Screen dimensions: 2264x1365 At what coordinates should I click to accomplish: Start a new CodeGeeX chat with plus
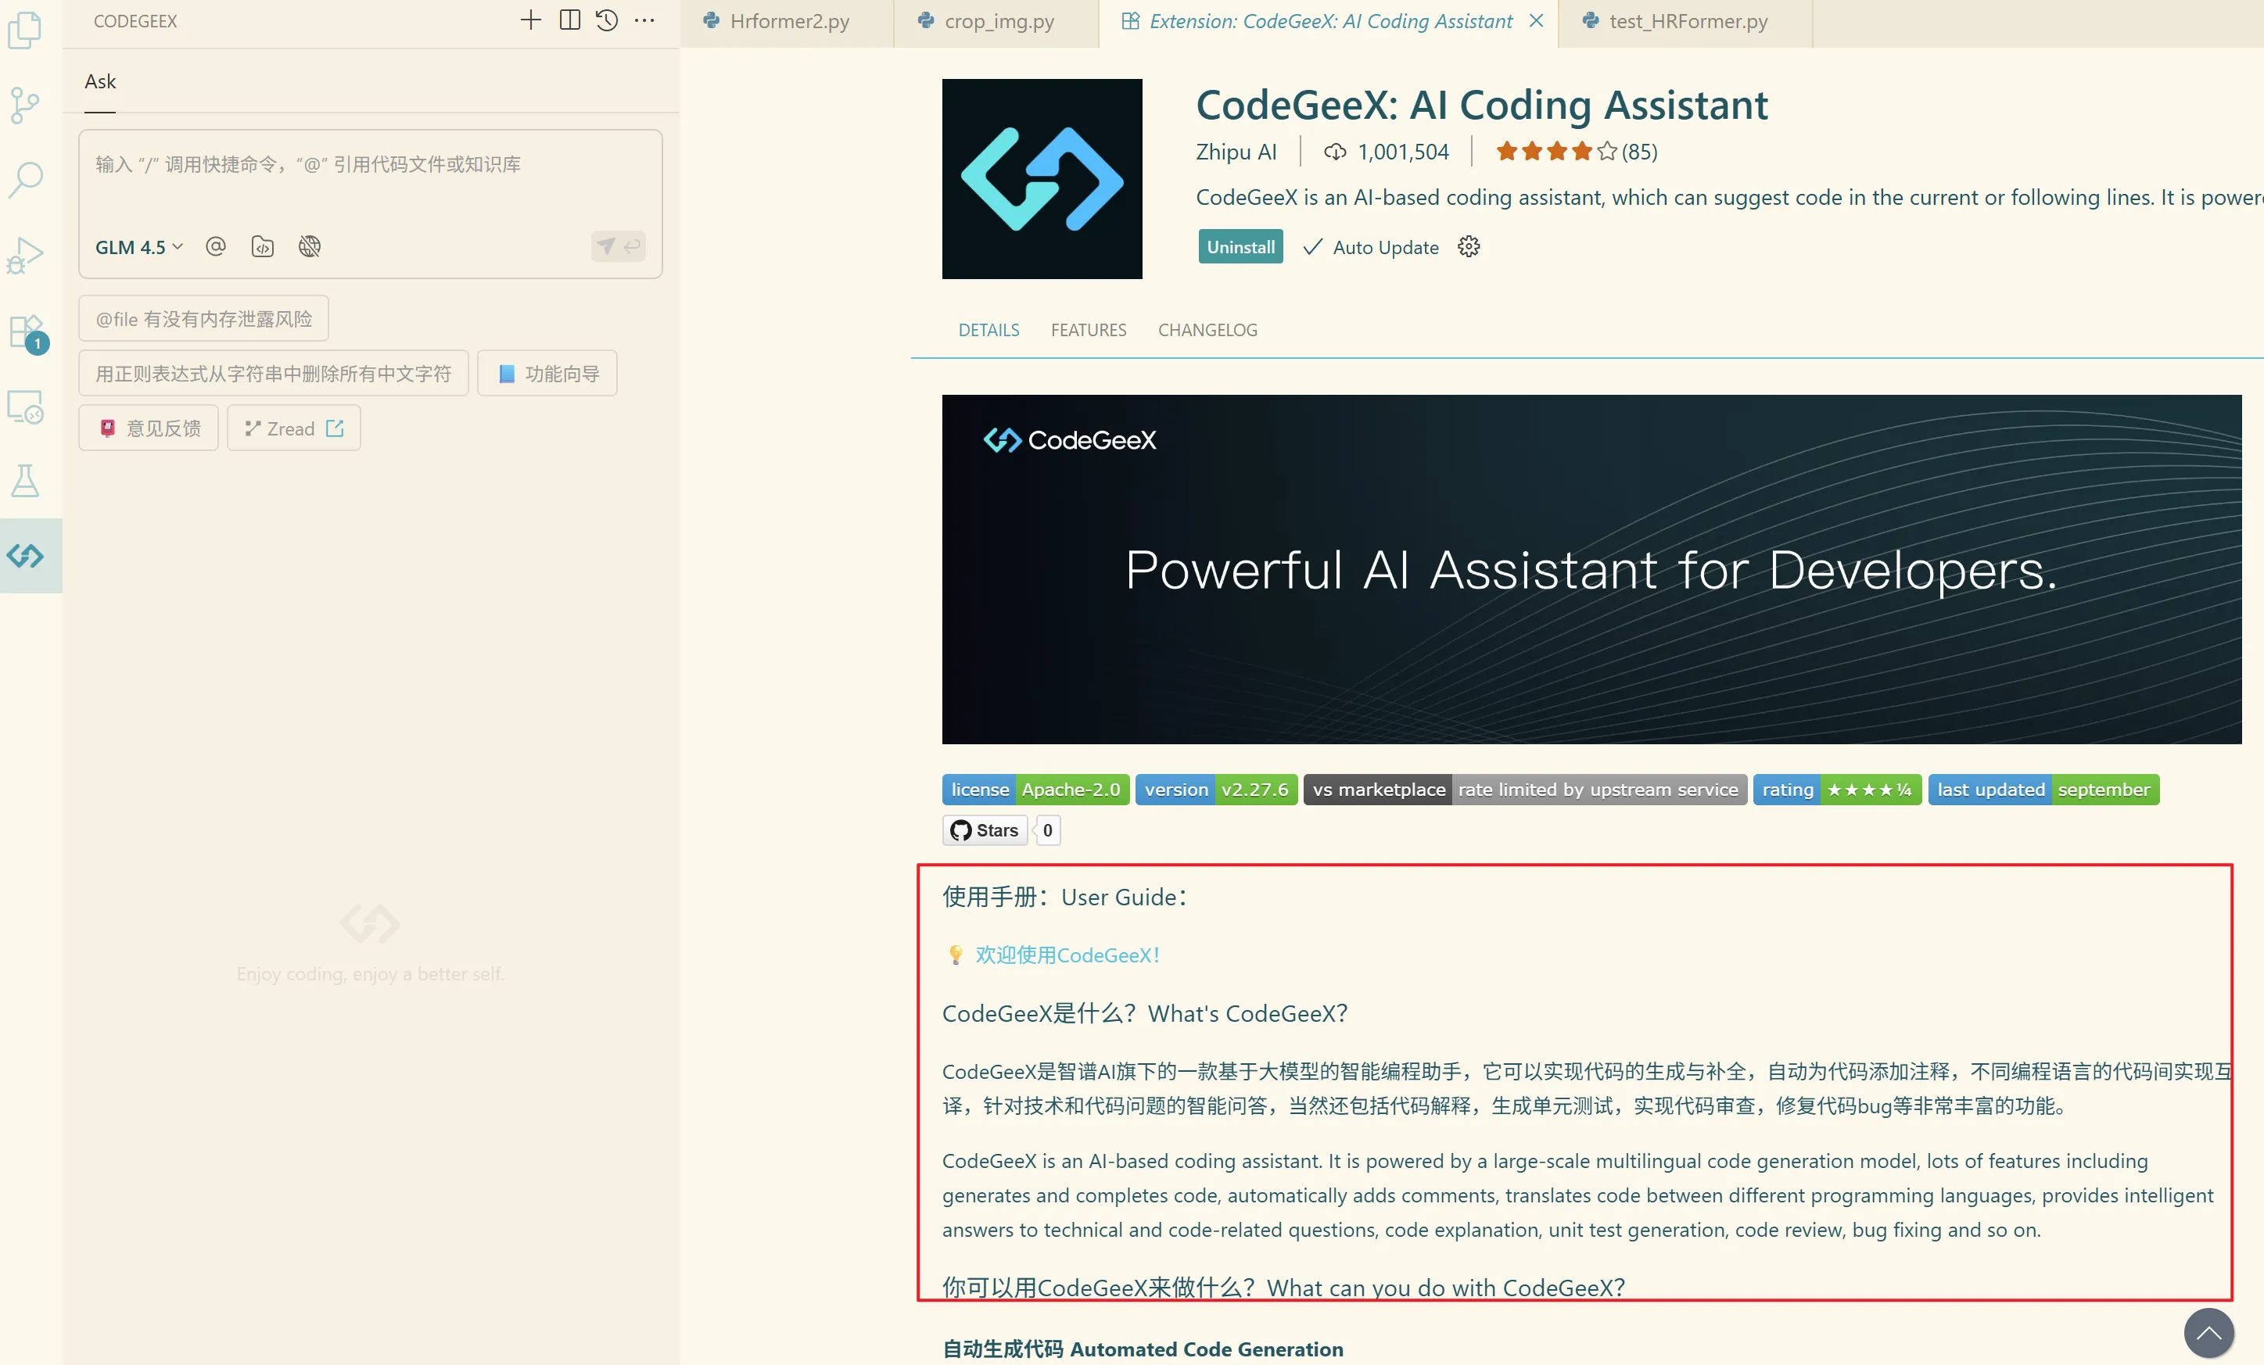(530, 20)
